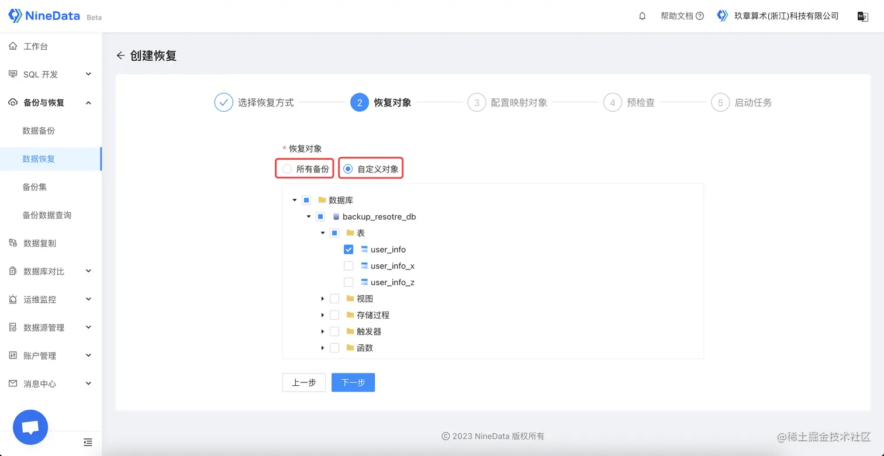Click the language switcher icon top right
884x456 pixels.
863,16
